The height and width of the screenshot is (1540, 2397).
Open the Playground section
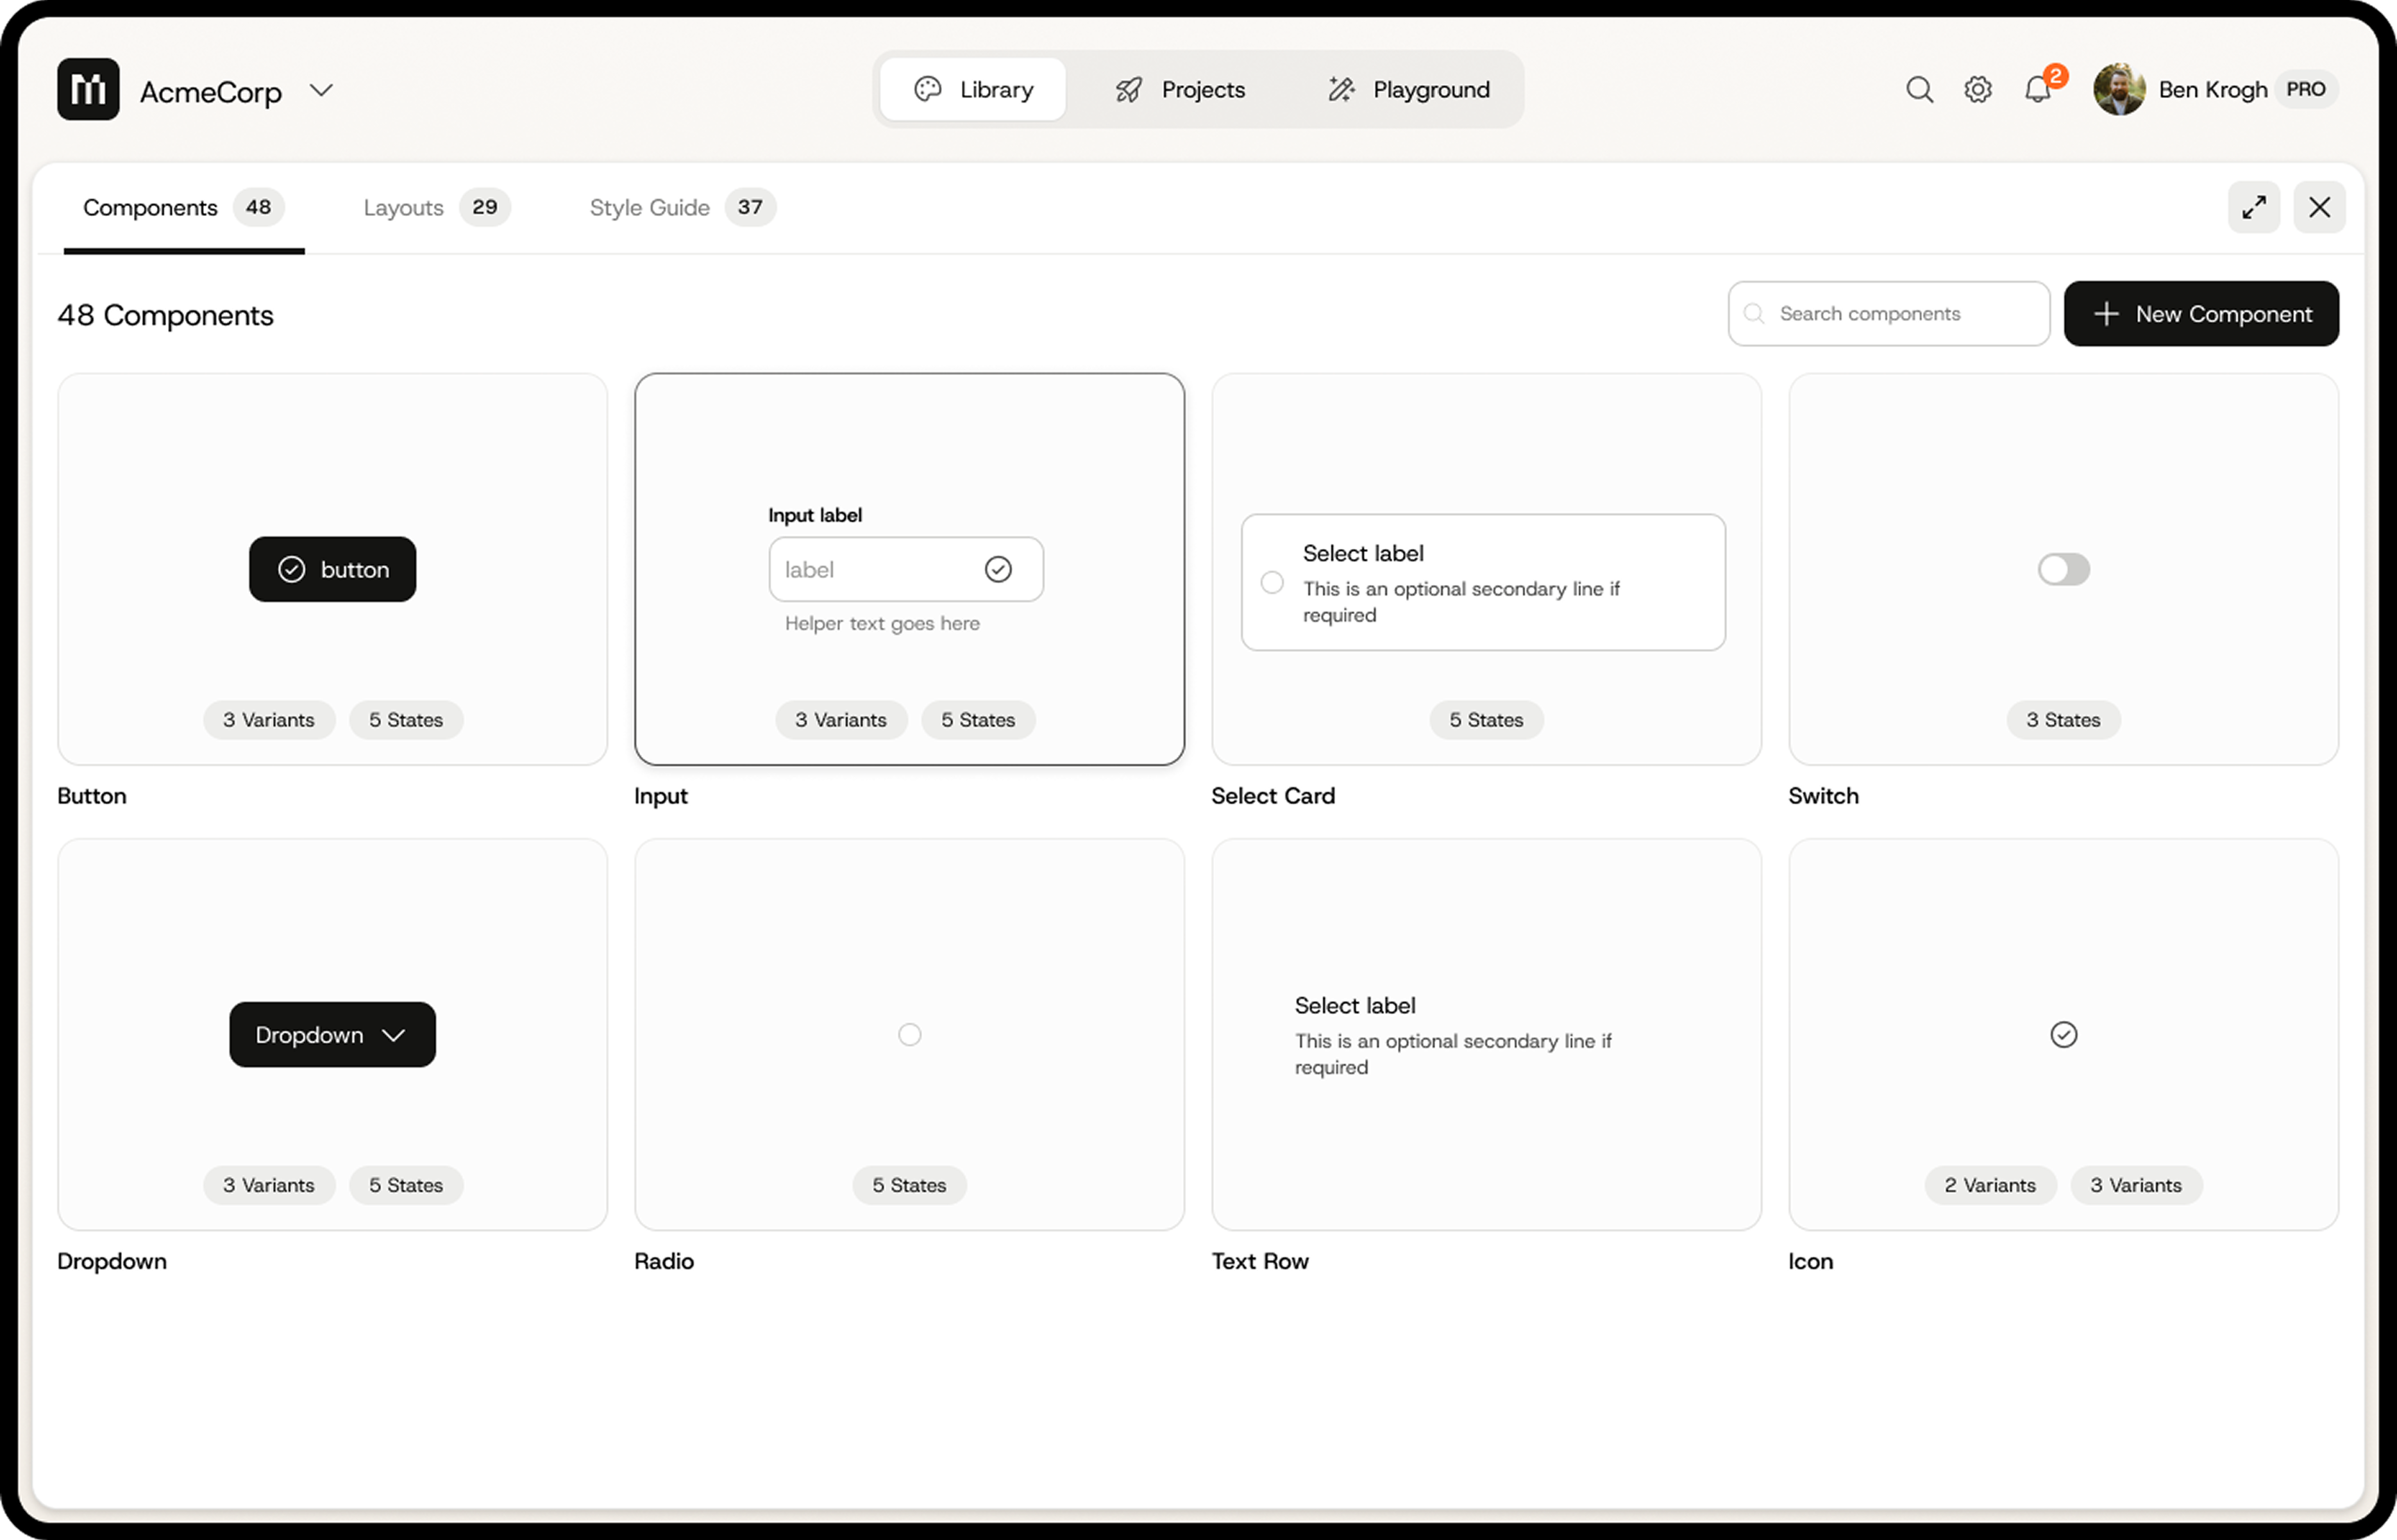(x=1409, y=90)
